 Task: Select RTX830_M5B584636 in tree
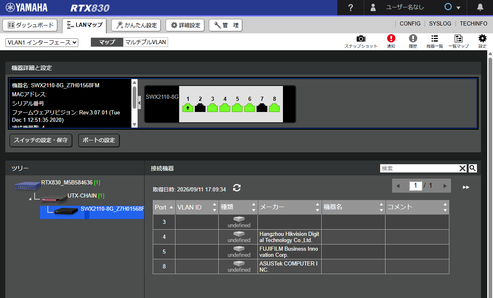pos(67,183)
